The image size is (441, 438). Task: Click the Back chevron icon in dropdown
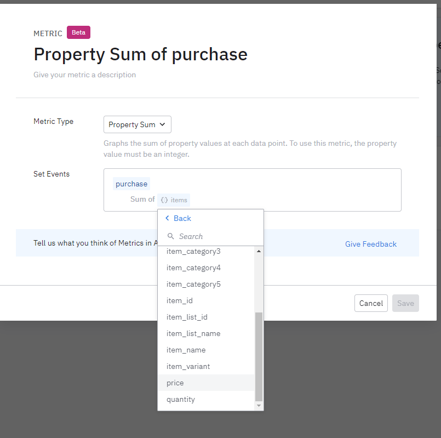coord(168,218)
